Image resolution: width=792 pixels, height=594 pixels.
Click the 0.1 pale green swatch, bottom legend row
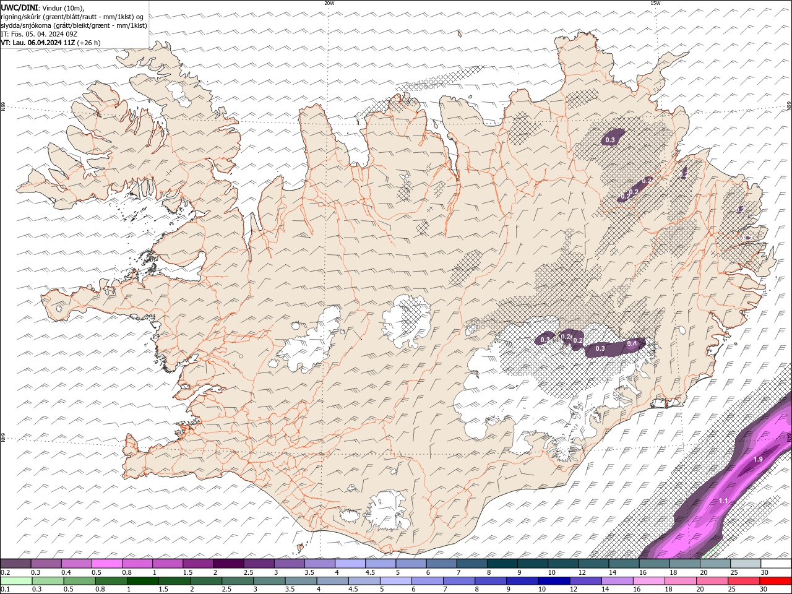point(17,580)
